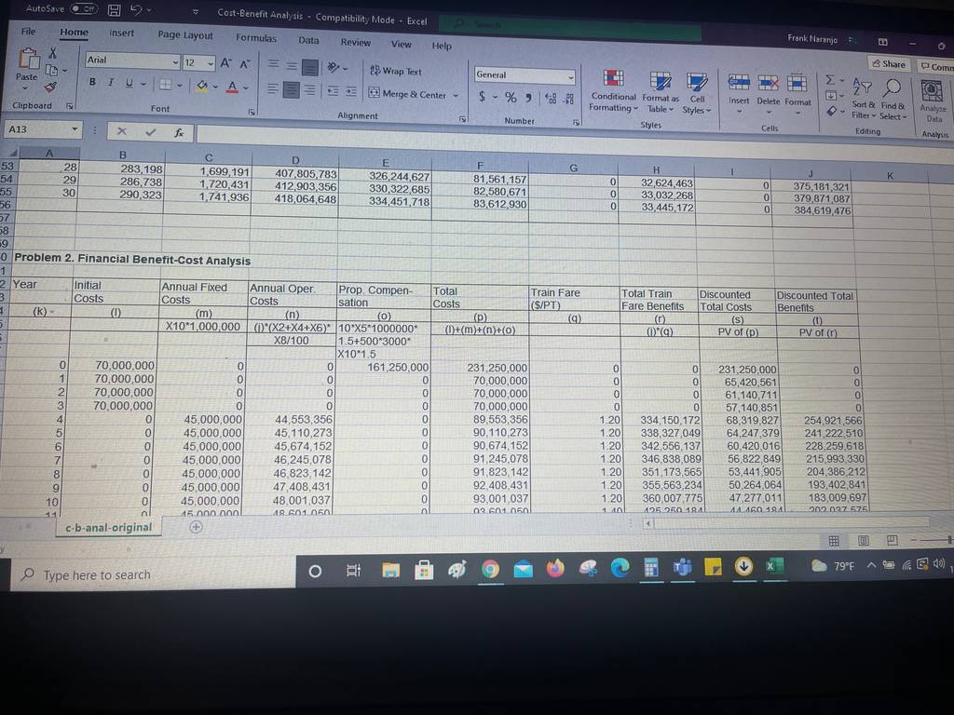Apply the accounting dollar format
This screenshot has height=715, width=954.
click(482, 97)
